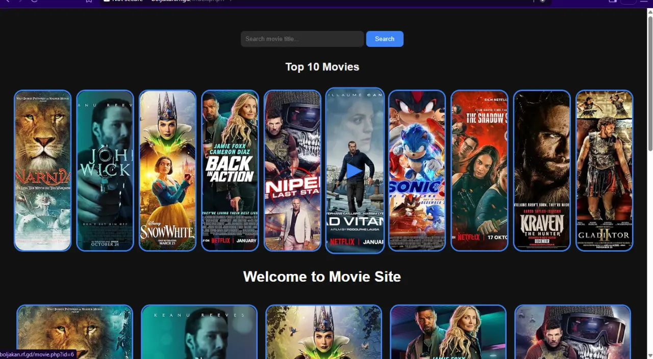Open Sniper skull-mask card in lower grid

[572, 332]
